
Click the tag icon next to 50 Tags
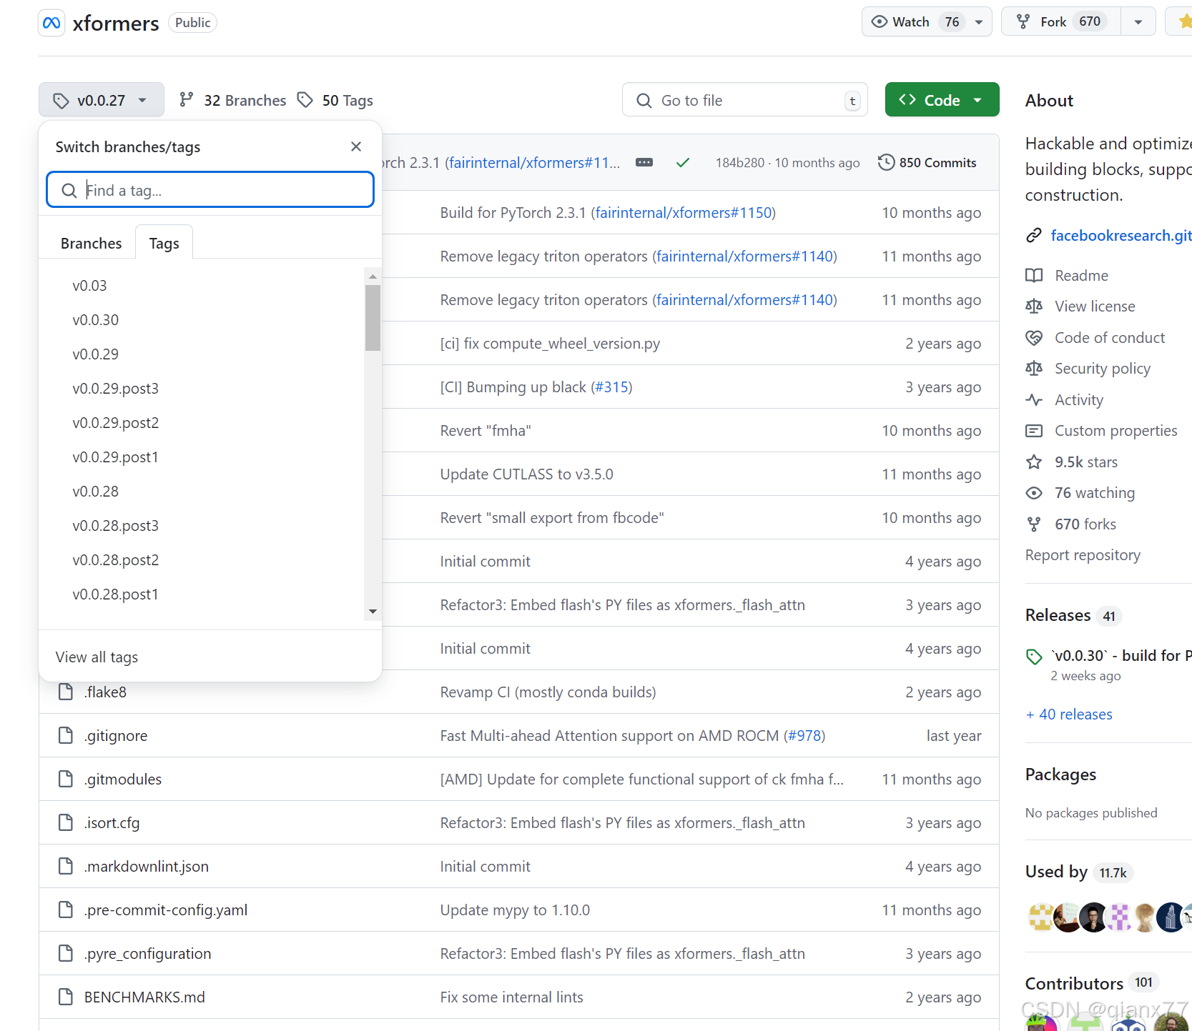click(x=305, y=99)
